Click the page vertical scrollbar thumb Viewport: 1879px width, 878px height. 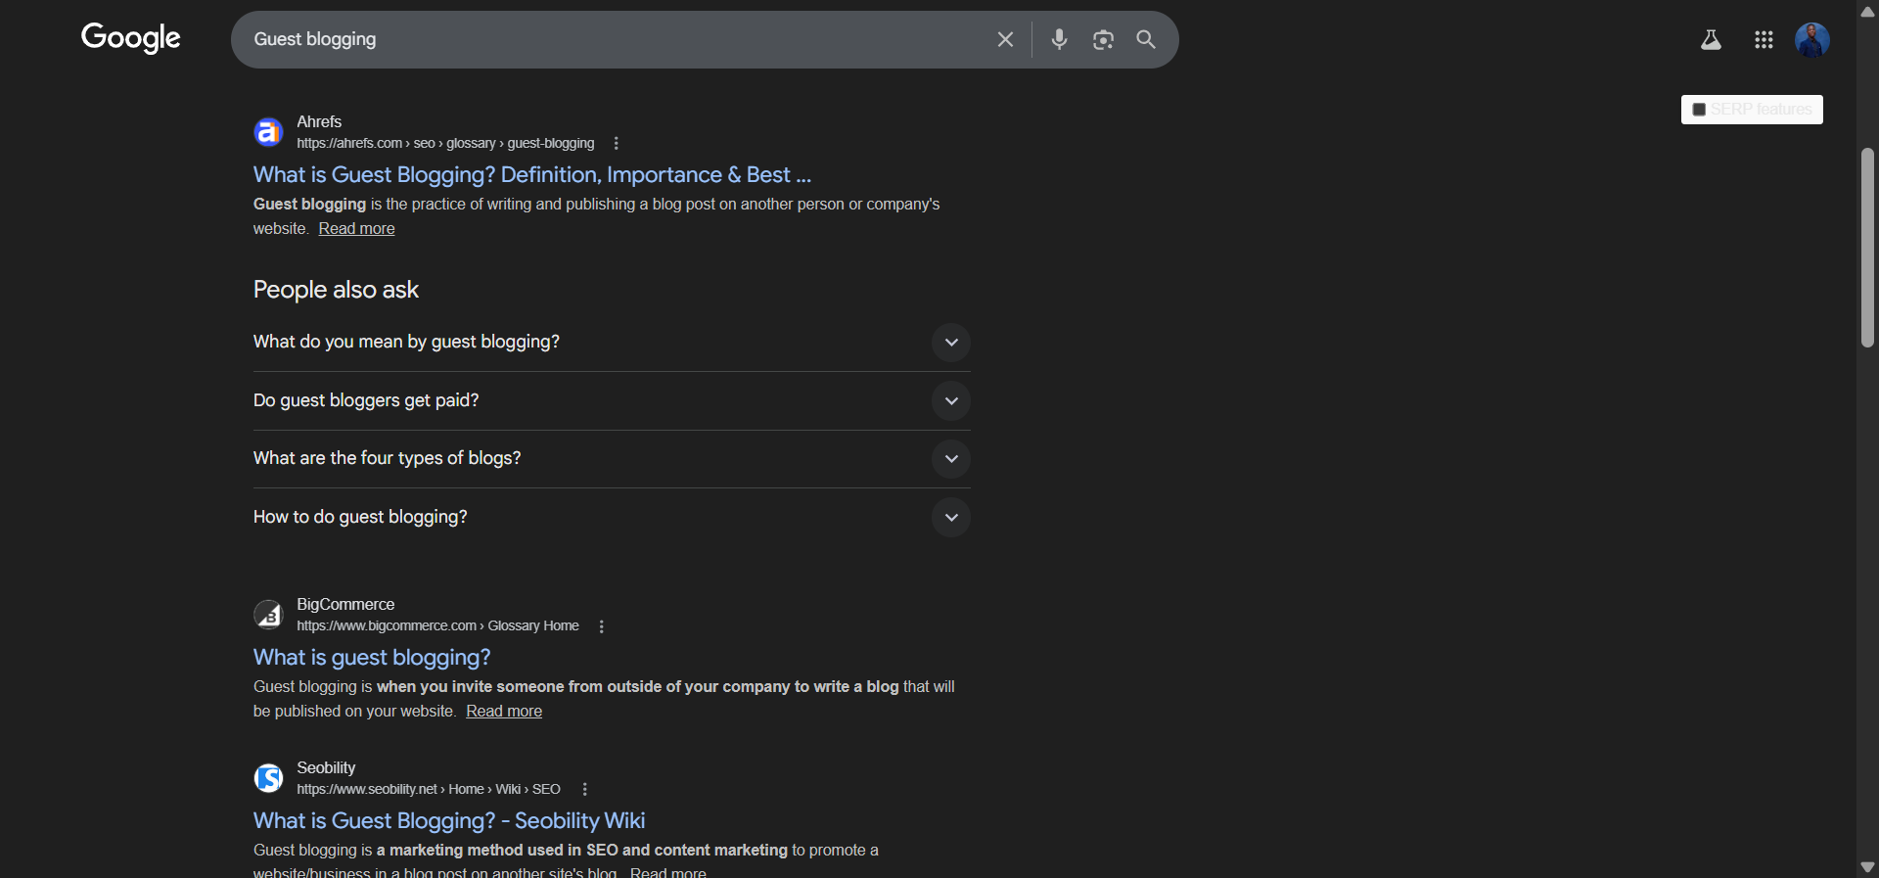(1867, 248)
